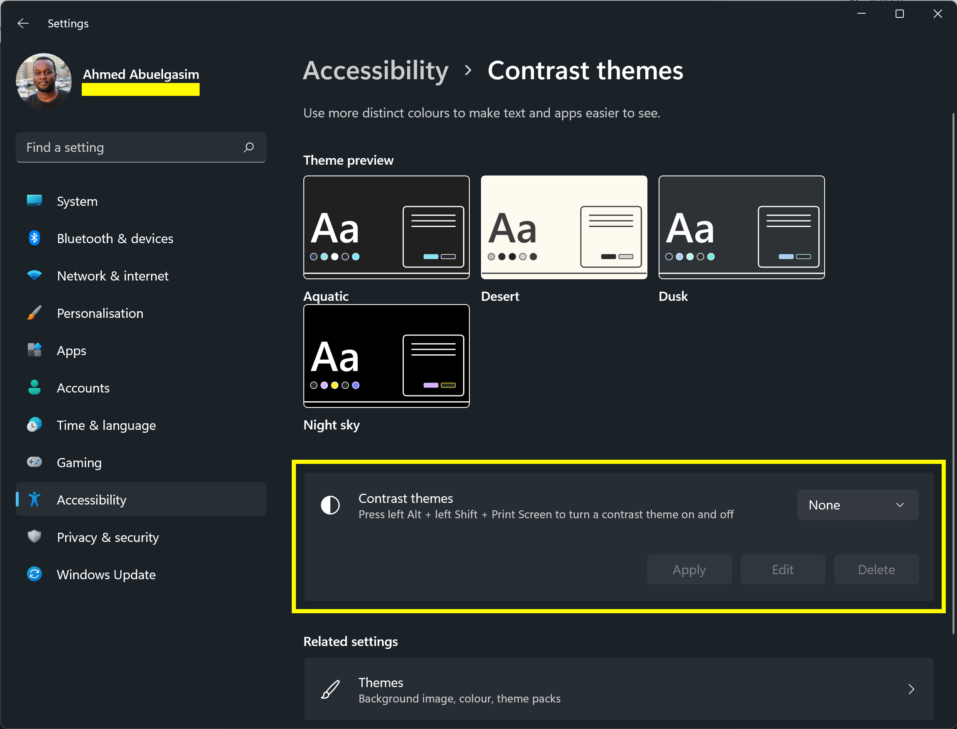Screen dimensions: 957x729
Task: Open the System settings section
Action: 77,201
